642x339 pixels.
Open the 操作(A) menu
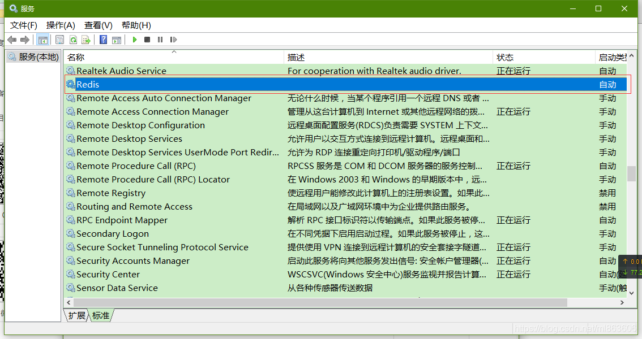pyautogui.click(x=61, y=25)
